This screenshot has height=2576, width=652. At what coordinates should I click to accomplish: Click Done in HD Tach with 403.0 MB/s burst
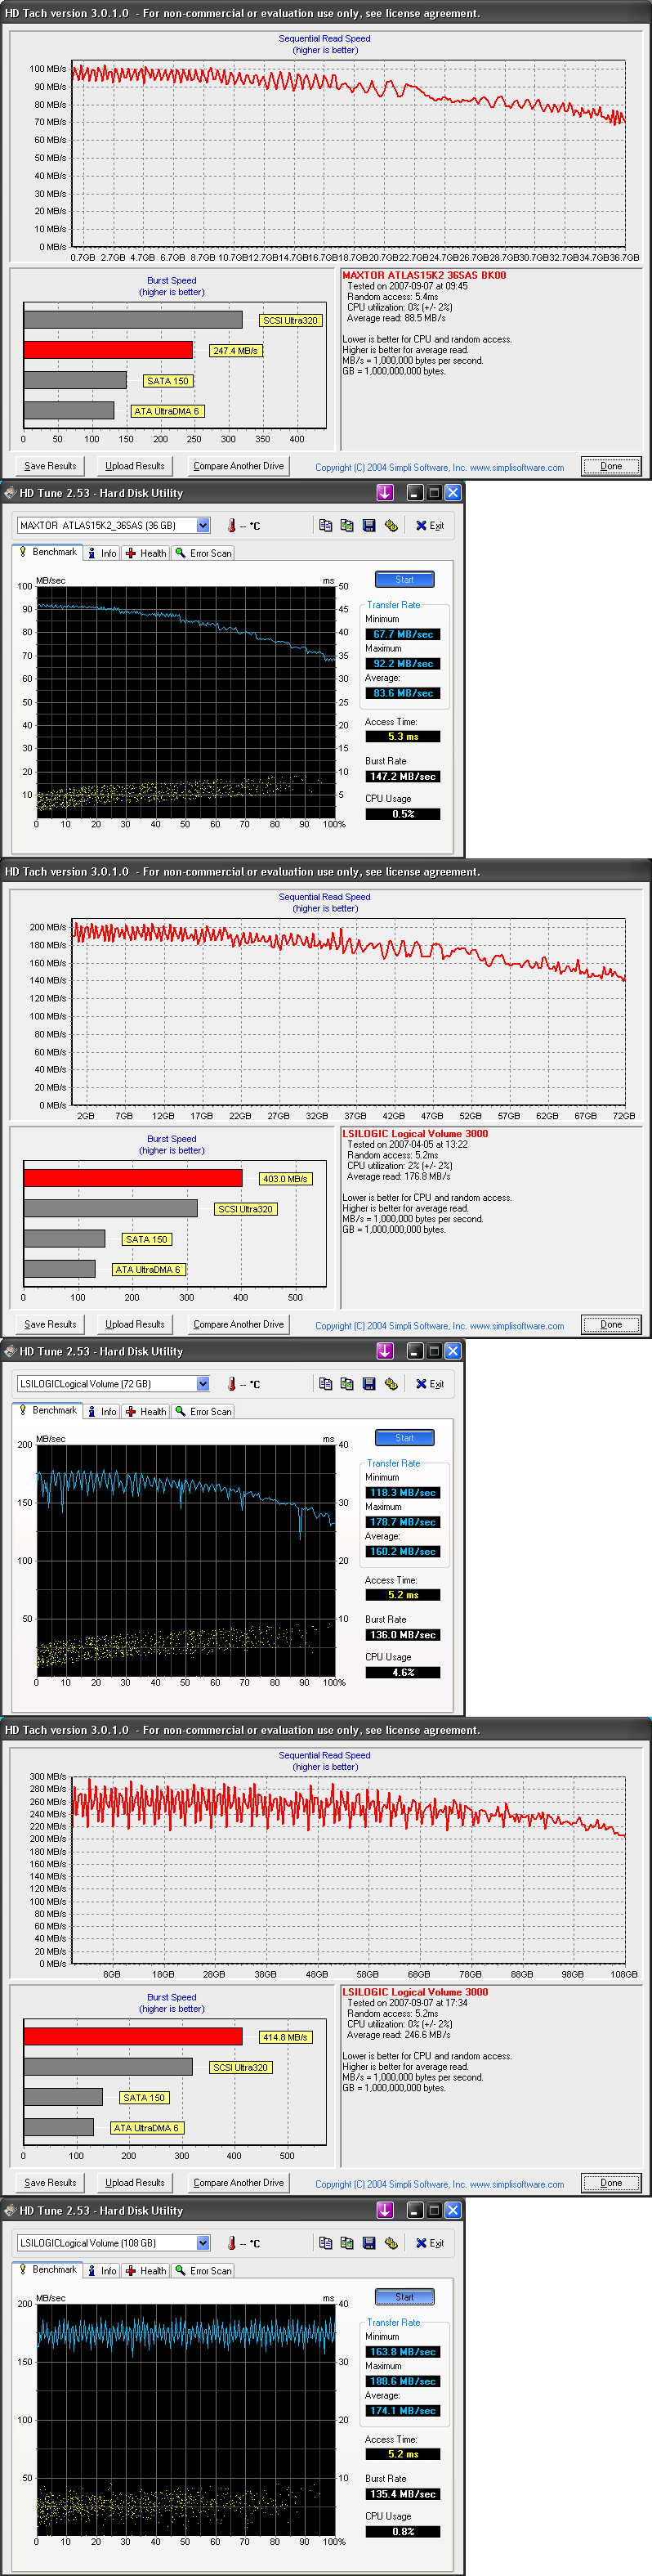(x=611, y=1324)
